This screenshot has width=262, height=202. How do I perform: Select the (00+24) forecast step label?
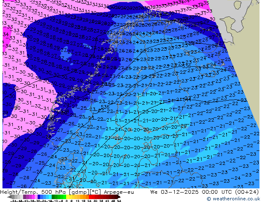point(247,192)
